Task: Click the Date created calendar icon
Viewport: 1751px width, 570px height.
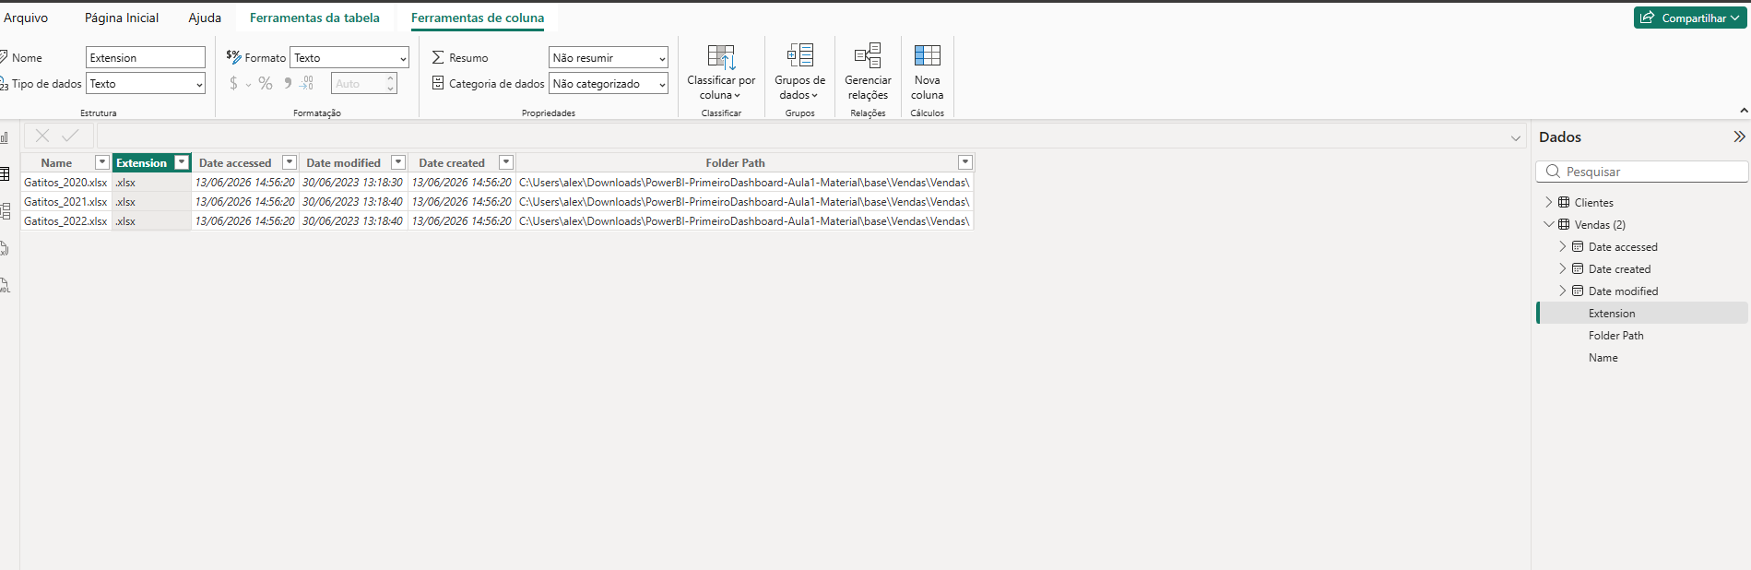Action: tap(1578, 268)
